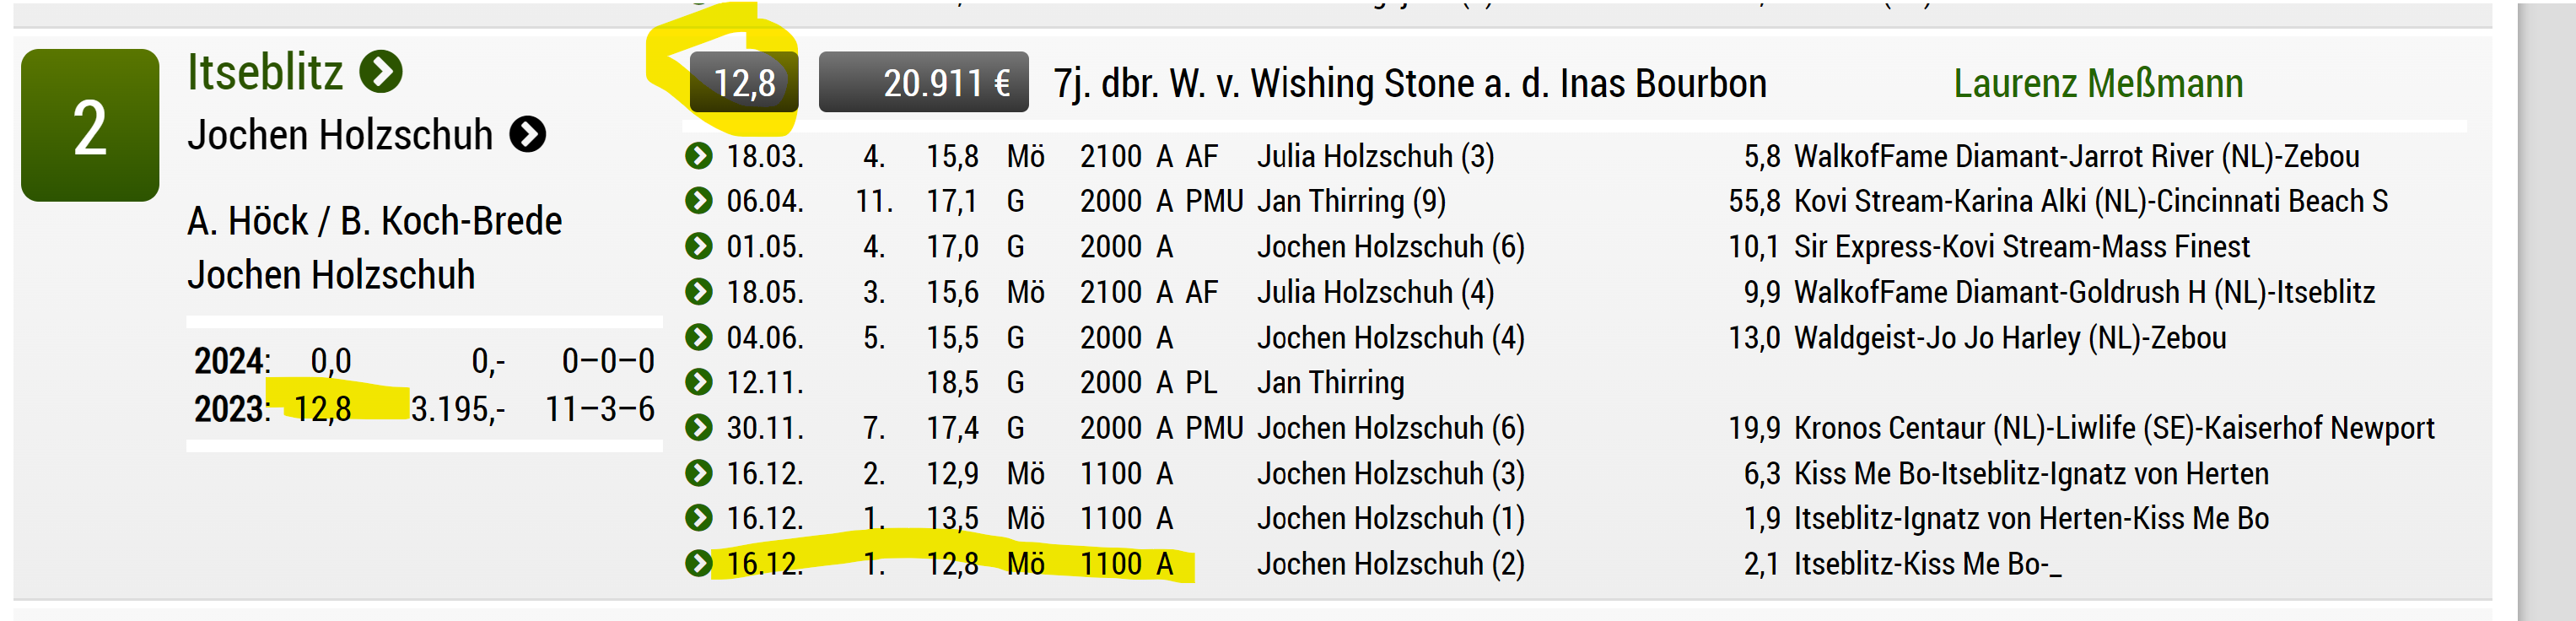Open the Laurenz Meßmann link
Image resolution: width=2576 pixels, height=621 pixels.
(2098, 83)
